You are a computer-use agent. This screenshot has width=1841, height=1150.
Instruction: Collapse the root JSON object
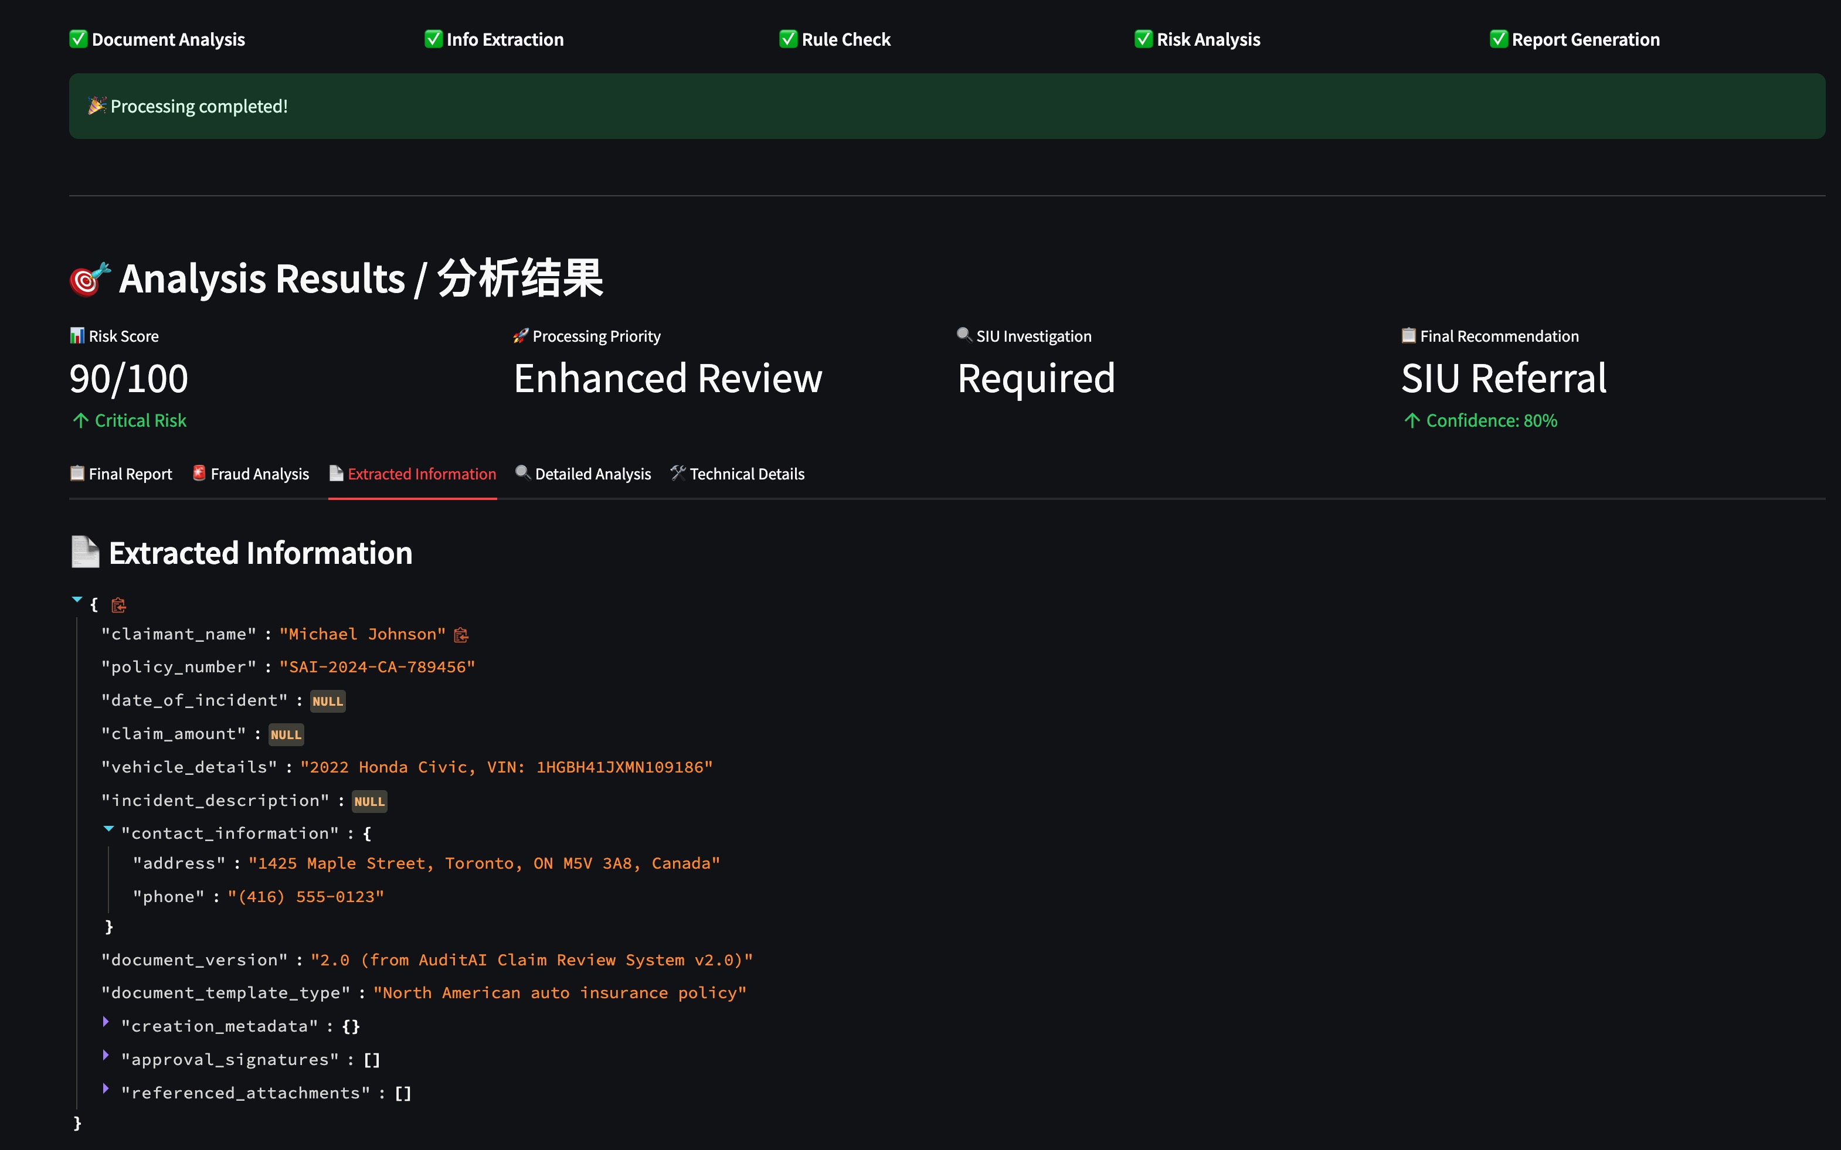tap(77, 600)
